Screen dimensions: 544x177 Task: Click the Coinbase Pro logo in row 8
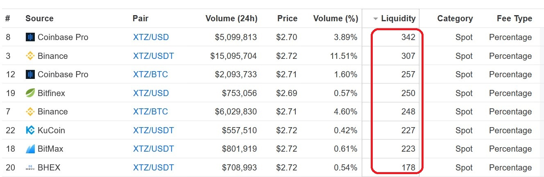(x=30, y=37)
